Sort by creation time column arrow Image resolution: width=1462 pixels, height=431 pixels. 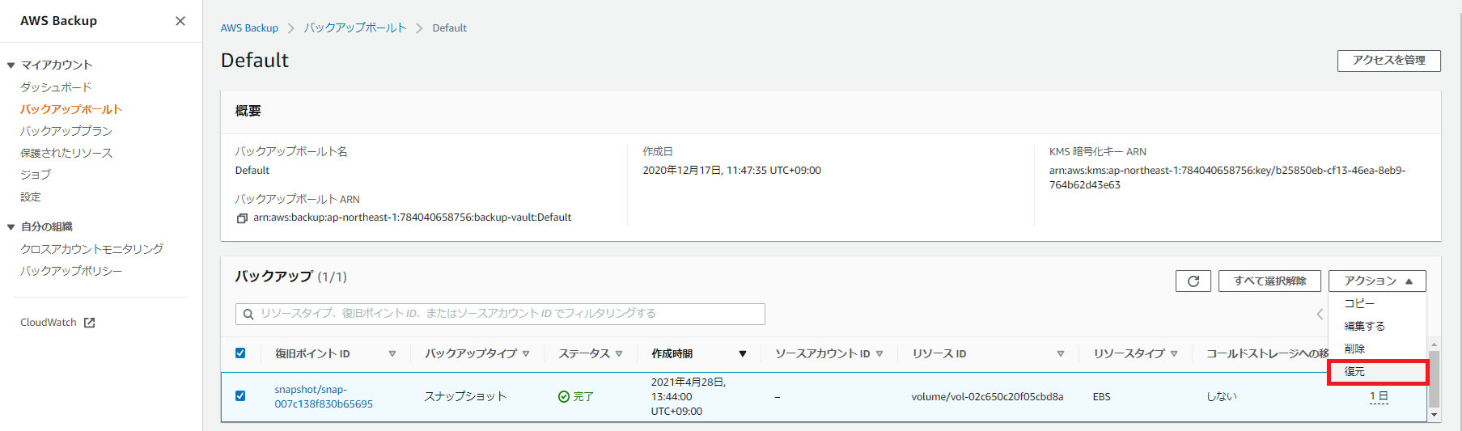[x=742, y=354]
